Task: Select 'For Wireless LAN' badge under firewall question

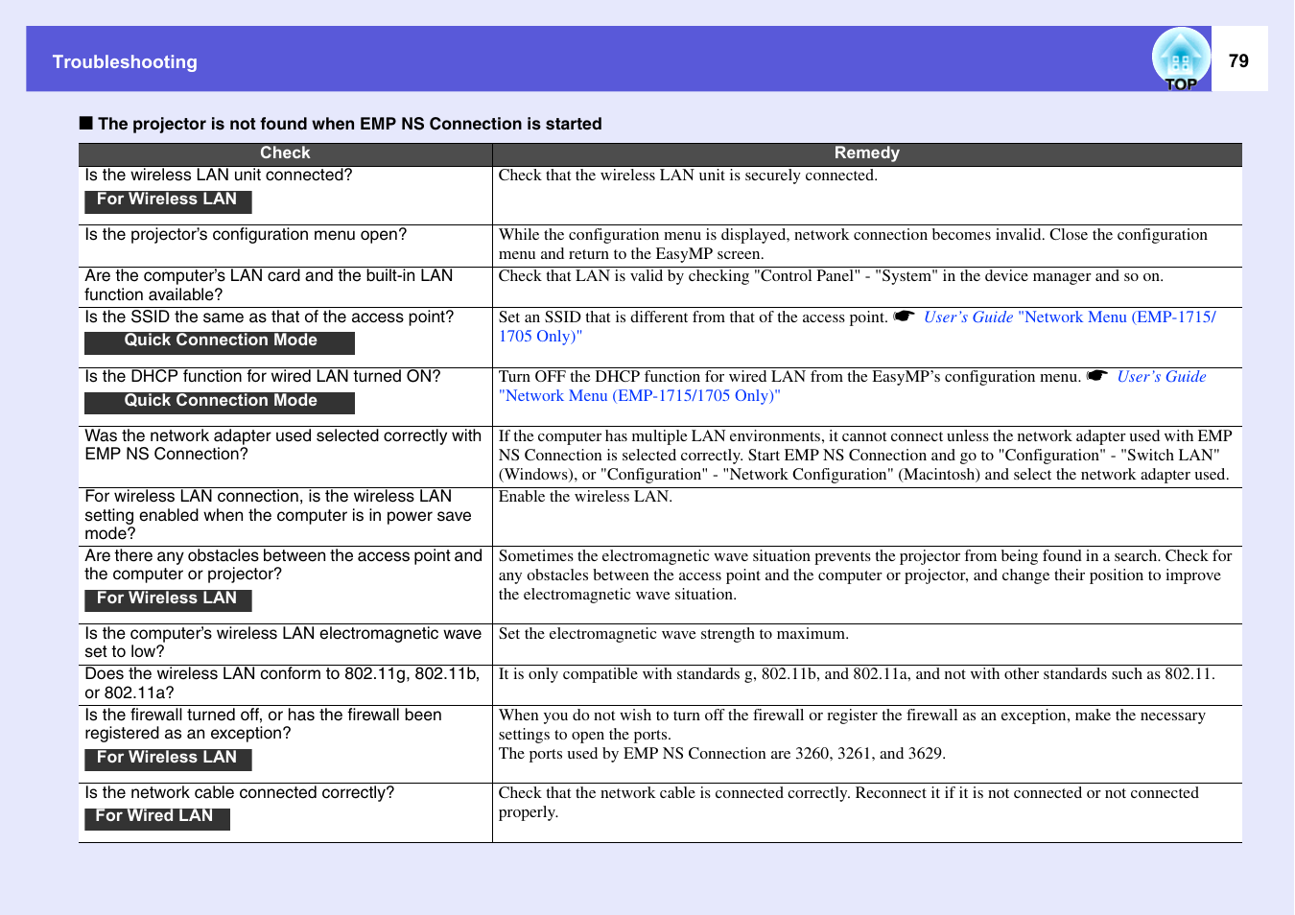Action: tap(168, 759)
